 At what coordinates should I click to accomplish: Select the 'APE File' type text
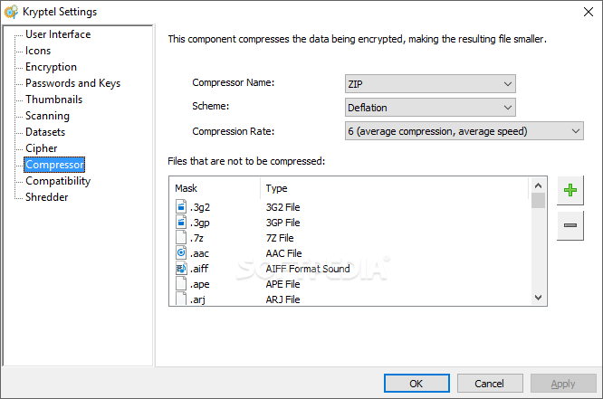coord(282,284)
